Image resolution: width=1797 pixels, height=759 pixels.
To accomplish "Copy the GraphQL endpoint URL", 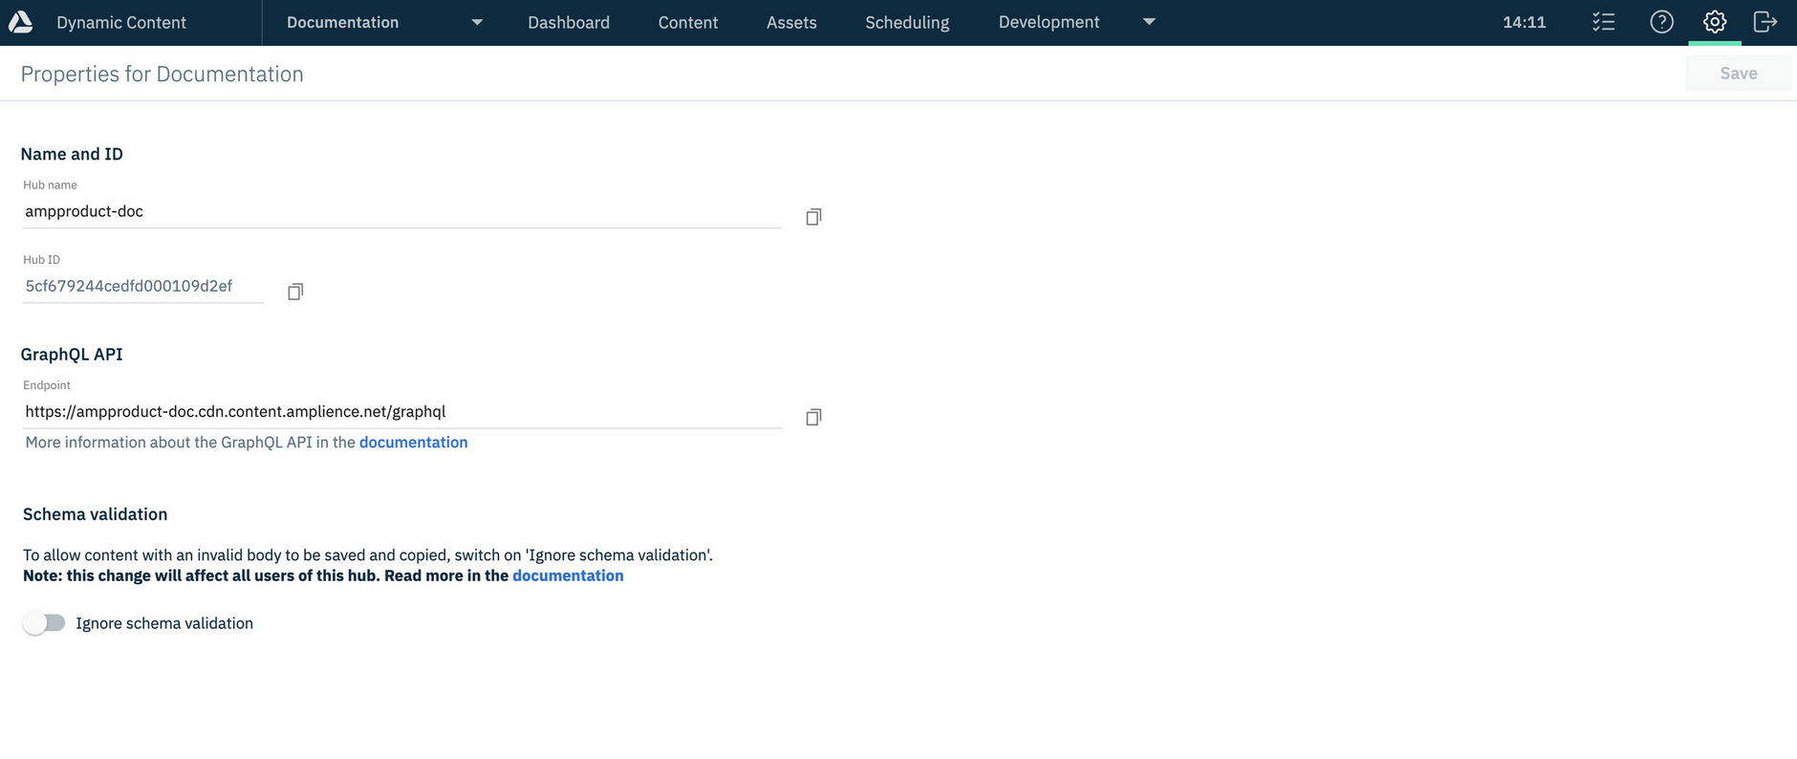I will [813, 417].
